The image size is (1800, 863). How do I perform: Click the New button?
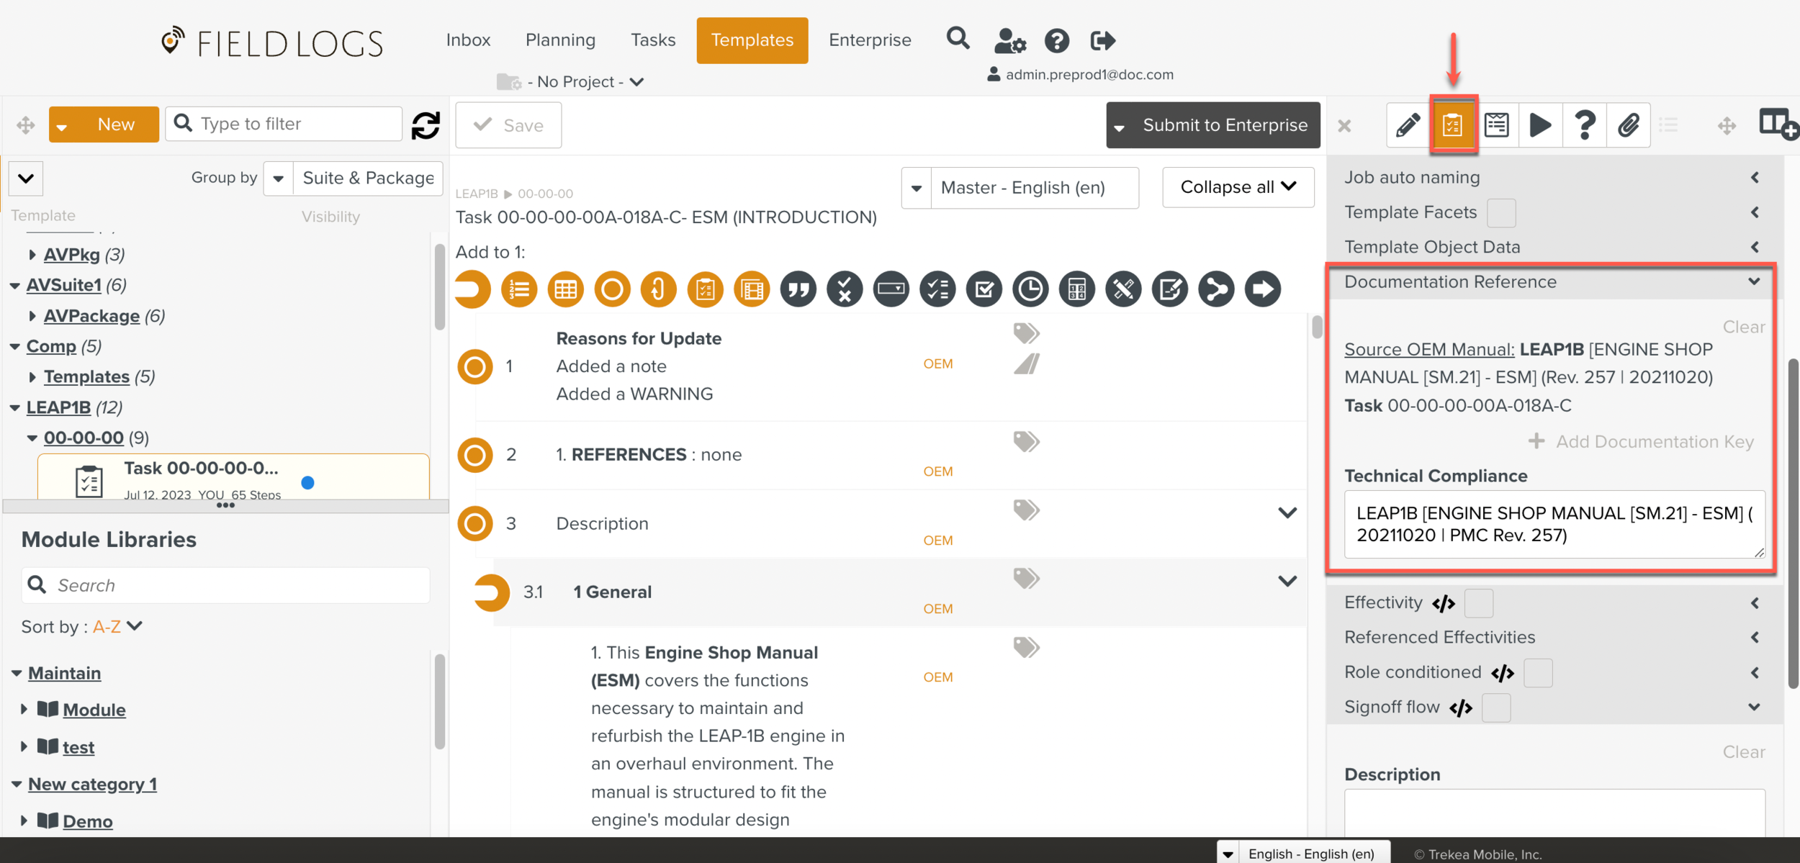point(104,125)
